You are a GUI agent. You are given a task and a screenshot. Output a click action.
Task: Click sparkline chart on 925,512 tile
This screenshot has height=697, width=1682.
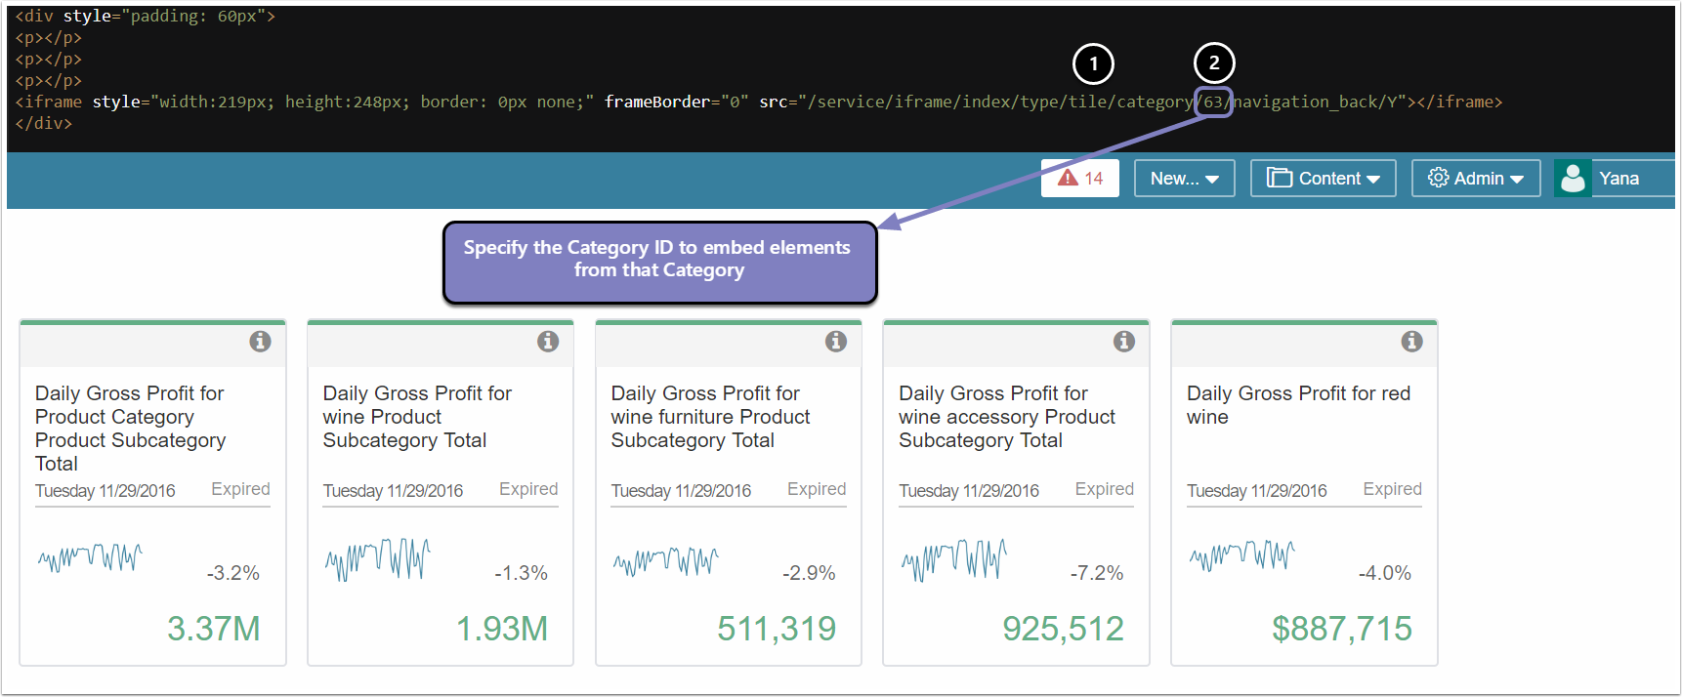(x=953, y=560)
